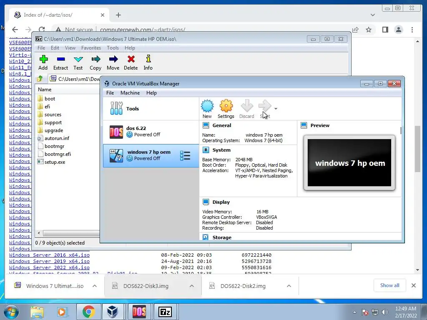The width and height of the screenshot is (427, 320).
Task: Click the System section header
Action: (221, 150)
